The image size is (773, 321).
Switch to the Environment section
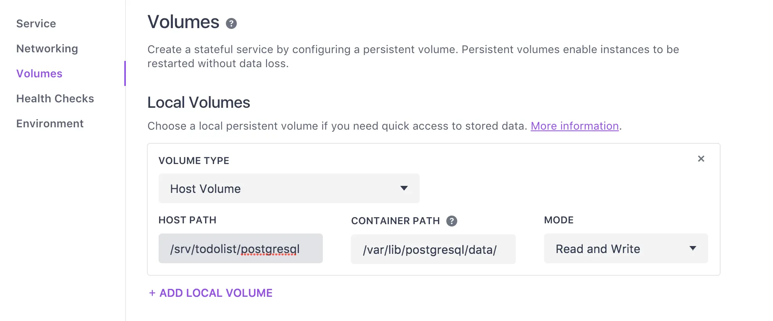pos(50,123)
